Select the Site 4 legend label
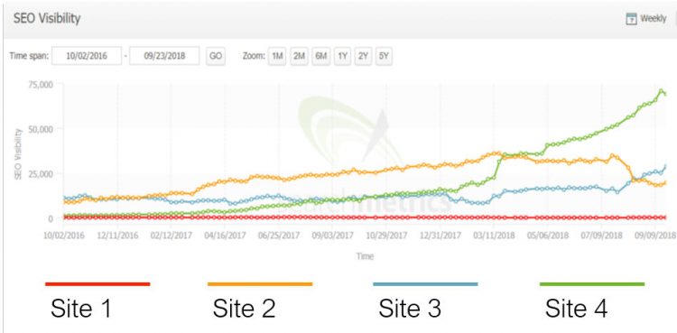This screenshot has height=333, width=677. (x=576, y=309)
